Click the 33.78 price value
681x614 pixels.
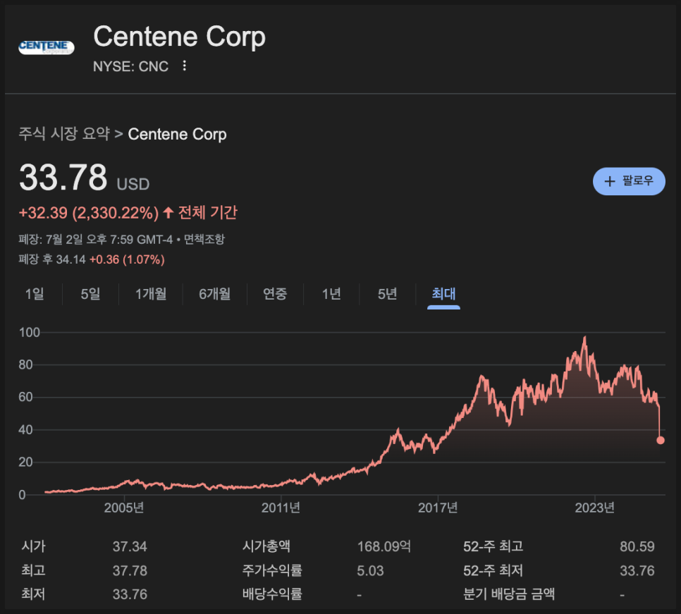pyautogui.click(x=63, y=177)
